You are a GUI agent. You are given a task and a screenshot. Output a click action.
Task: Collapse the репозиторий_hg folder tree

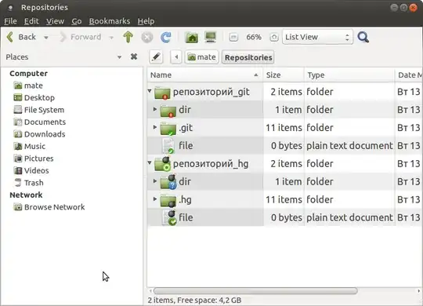point(150,163)
